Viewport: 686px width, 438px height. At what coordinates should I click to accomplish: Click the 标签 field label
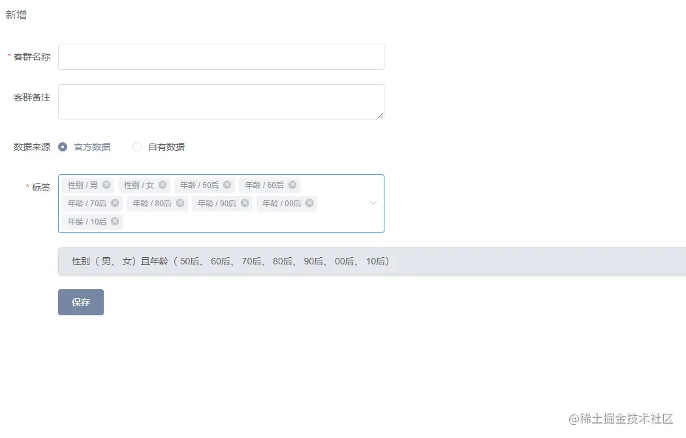[x=41, y=188]
